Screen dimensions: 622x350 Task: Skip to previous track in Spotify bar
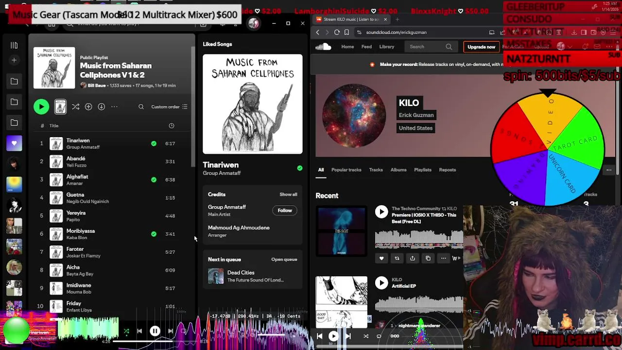[139, 331]
